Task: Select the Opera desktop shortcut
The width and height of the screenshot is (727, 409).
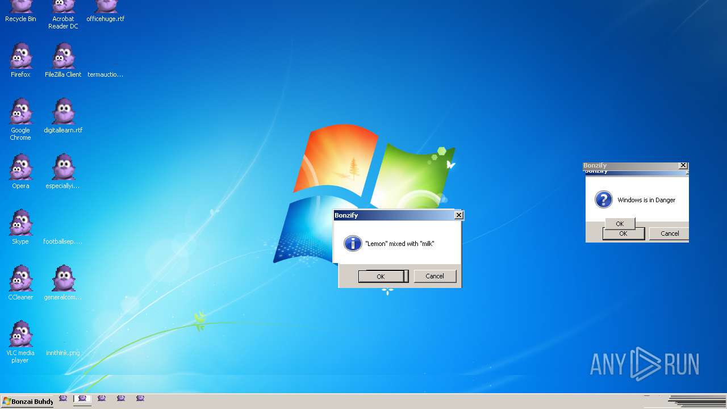Action: (20, 172)
